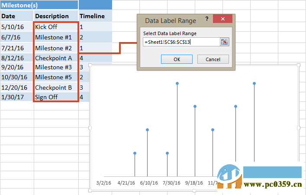Select cell with date 12/20/16
This screenshot has height=195, width=306.
click(17, 88)
